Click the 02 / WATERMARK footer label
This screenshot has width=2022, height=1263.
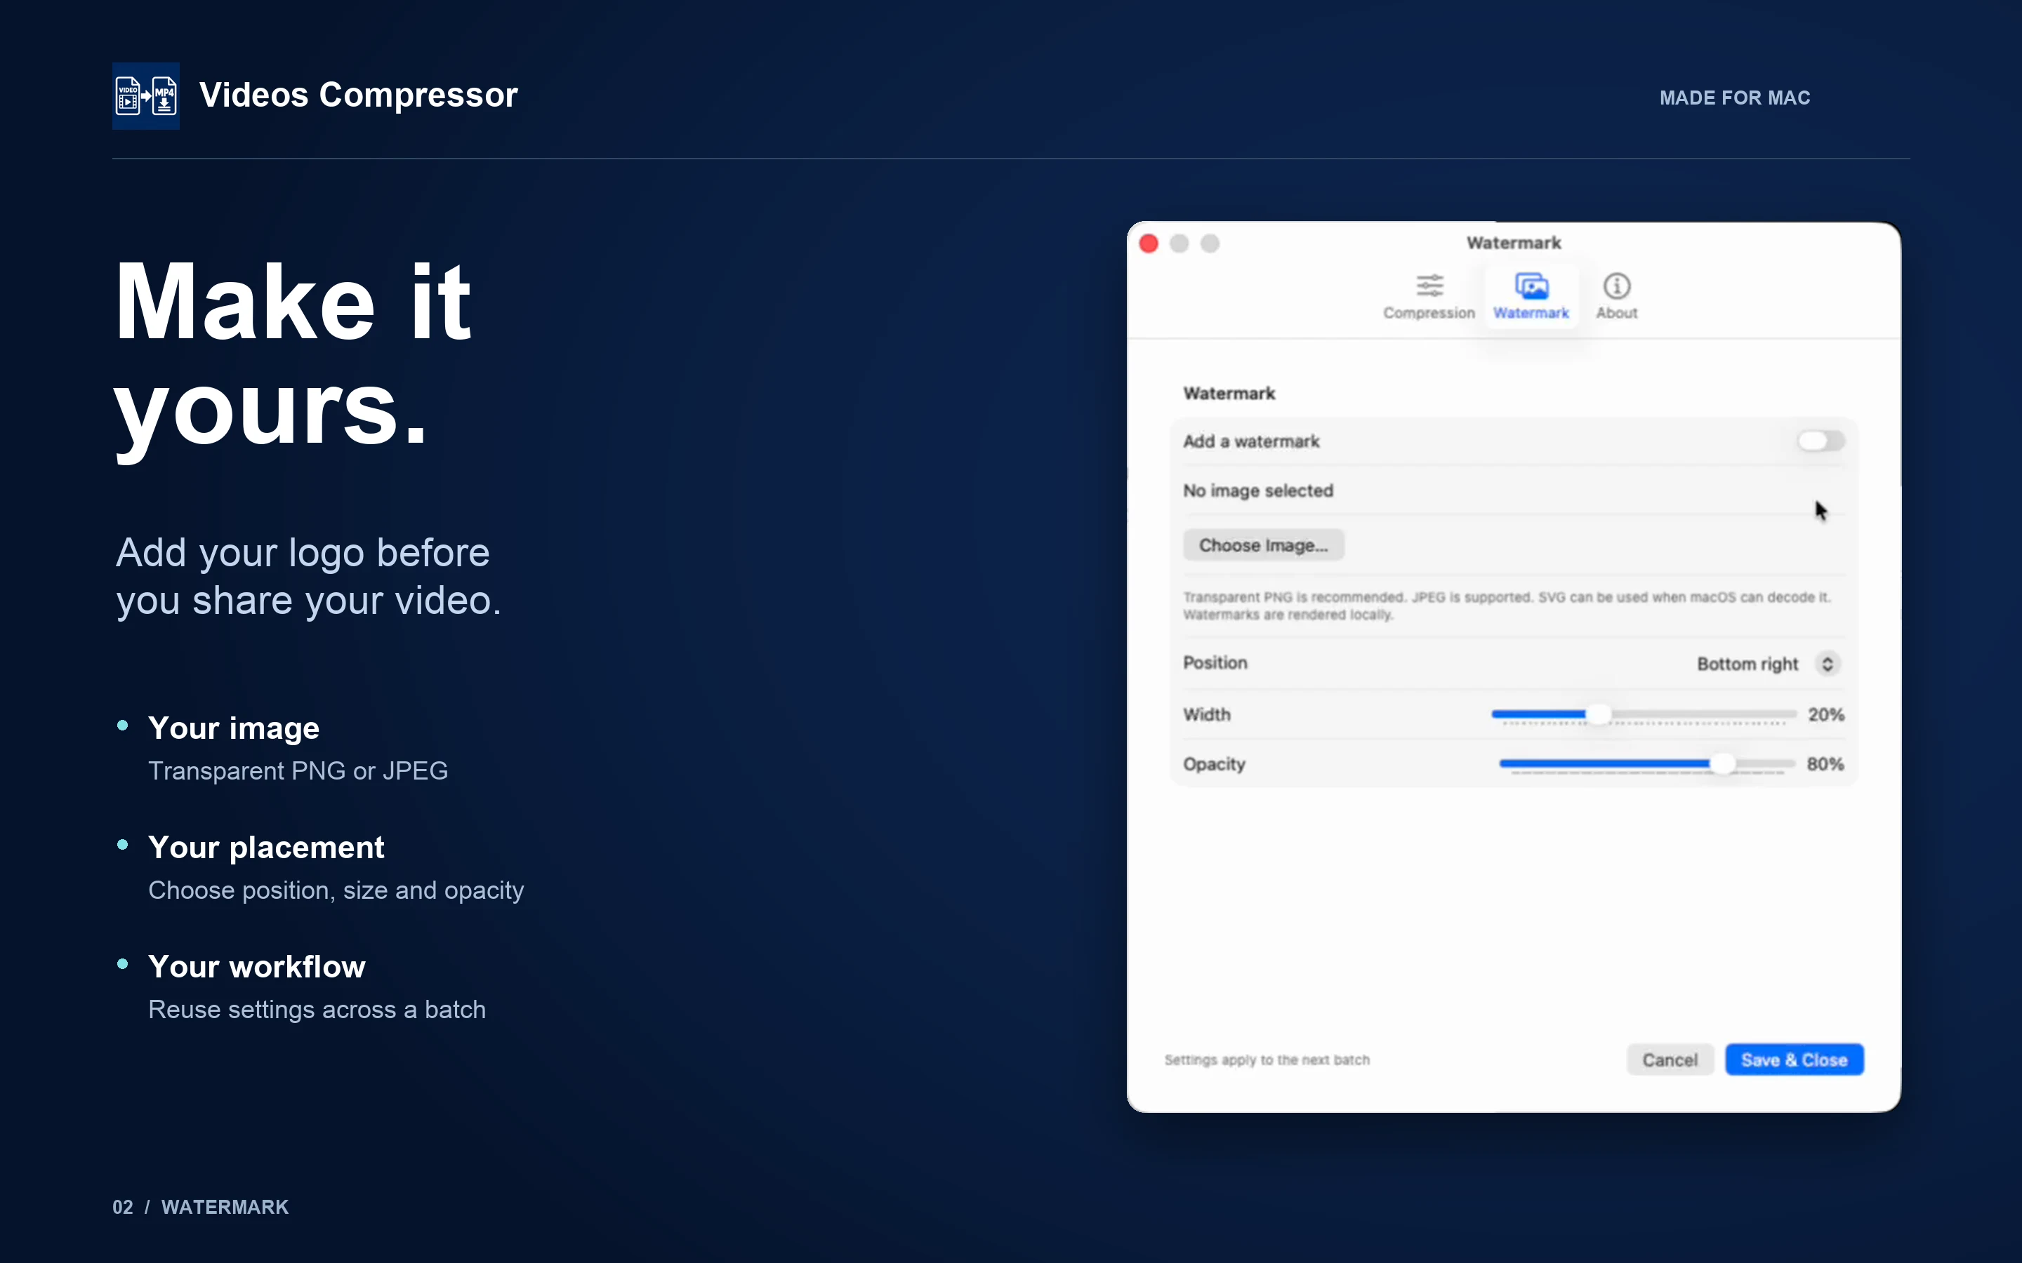(201, 1207)
